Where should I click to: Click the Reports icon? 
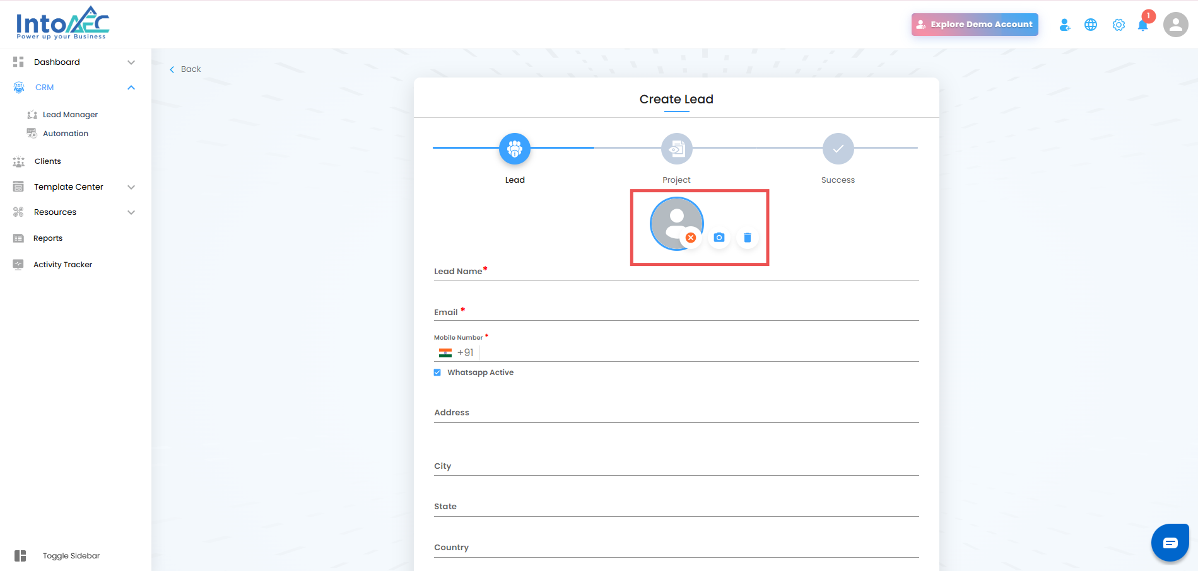(18, 238)
